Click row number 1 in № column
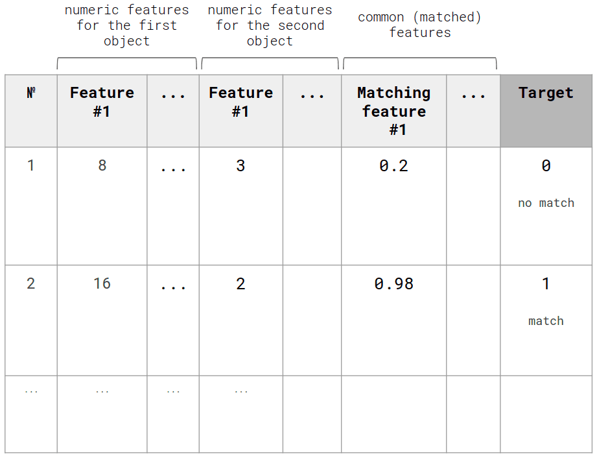The height and width of the screenshot is (456, 597). 31,166
